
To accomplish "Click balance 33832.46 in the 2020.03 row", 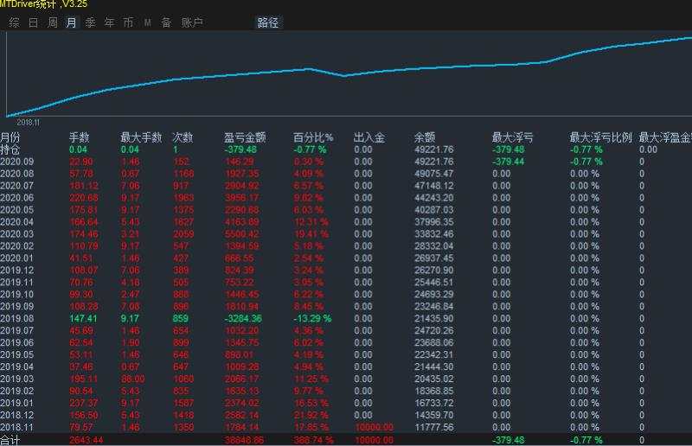I will tap(434, 234).
